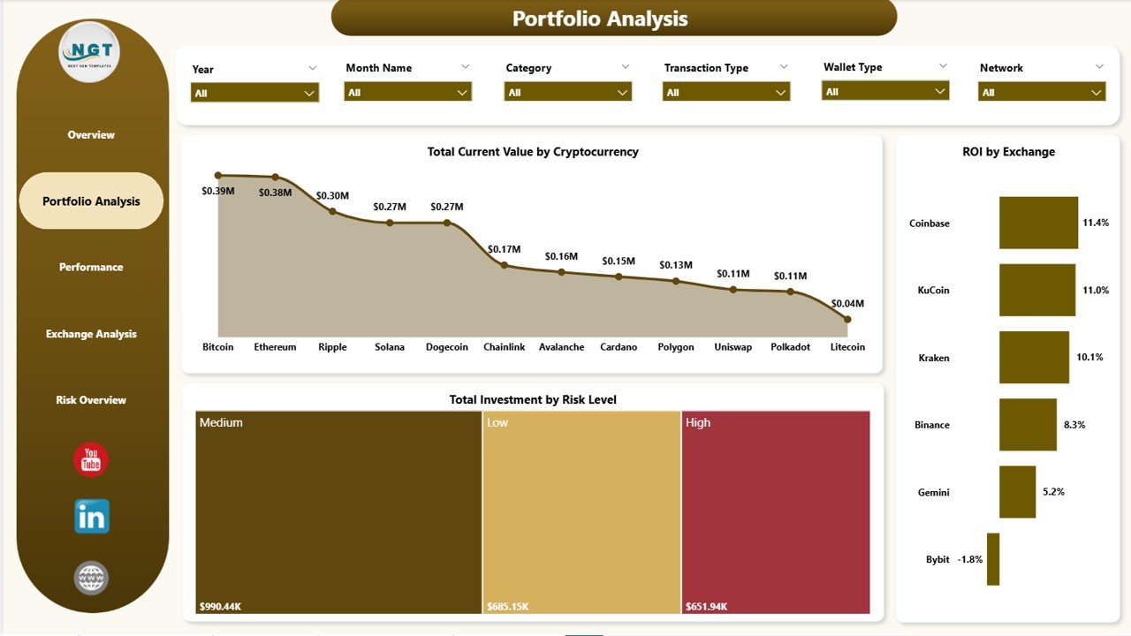Click the website globe icon
Image resolution: width=1131 pixels, height=636 pixels.
point(89,577)
